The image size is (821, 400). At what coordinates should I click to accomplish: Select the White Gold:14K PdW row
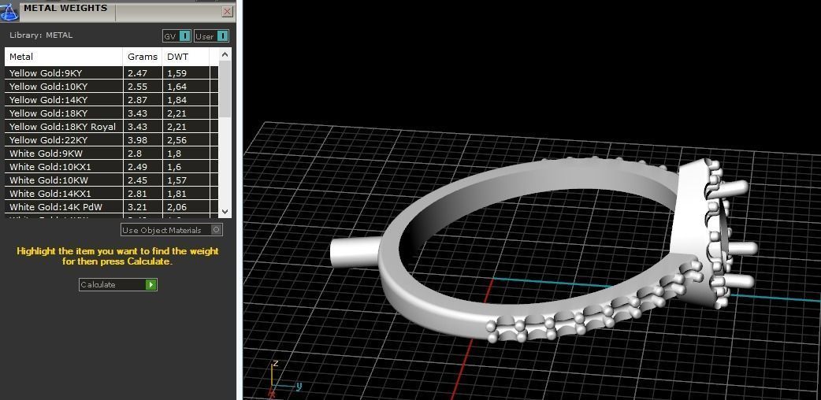111,207
